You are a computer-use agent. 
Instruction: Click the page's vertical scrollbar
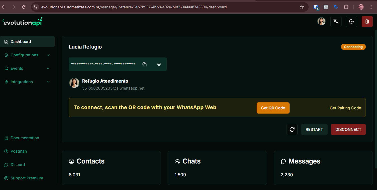point(376,98)
